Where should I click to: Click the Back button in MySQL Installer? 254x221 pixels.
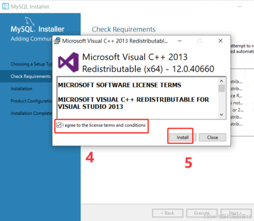(168, 213)
